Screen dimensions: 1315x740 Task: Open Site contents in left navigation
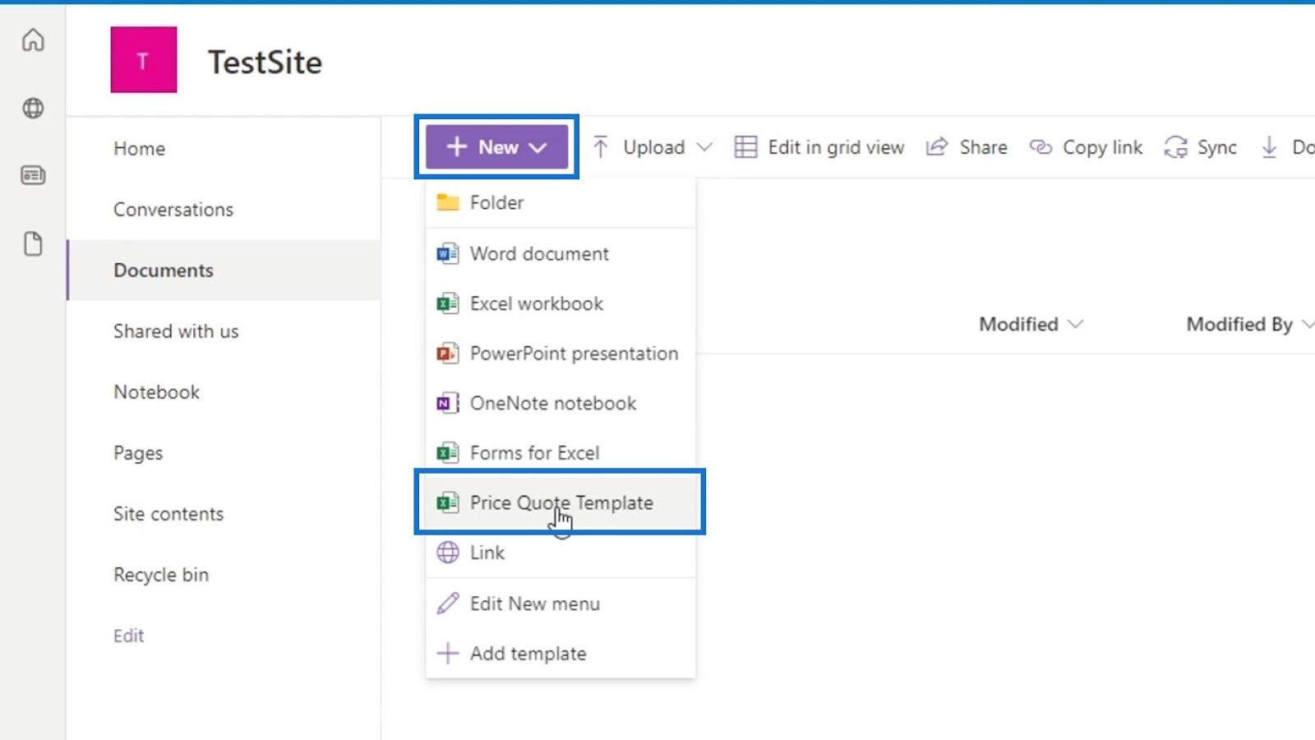tap(168, 514)
